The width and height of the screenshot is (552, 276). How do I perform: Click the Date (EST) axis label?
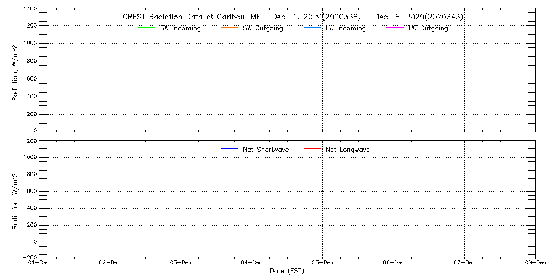[287, 271]
